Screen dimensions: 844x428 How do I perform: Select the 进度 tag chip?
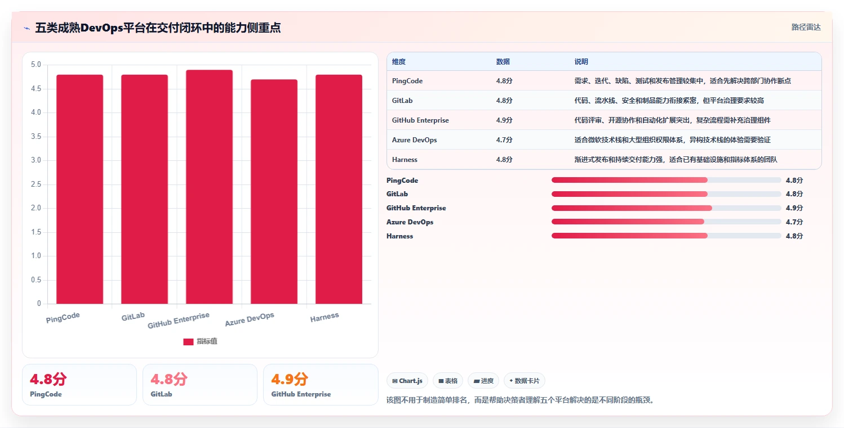pyautogui.click(x=483, y=381)
